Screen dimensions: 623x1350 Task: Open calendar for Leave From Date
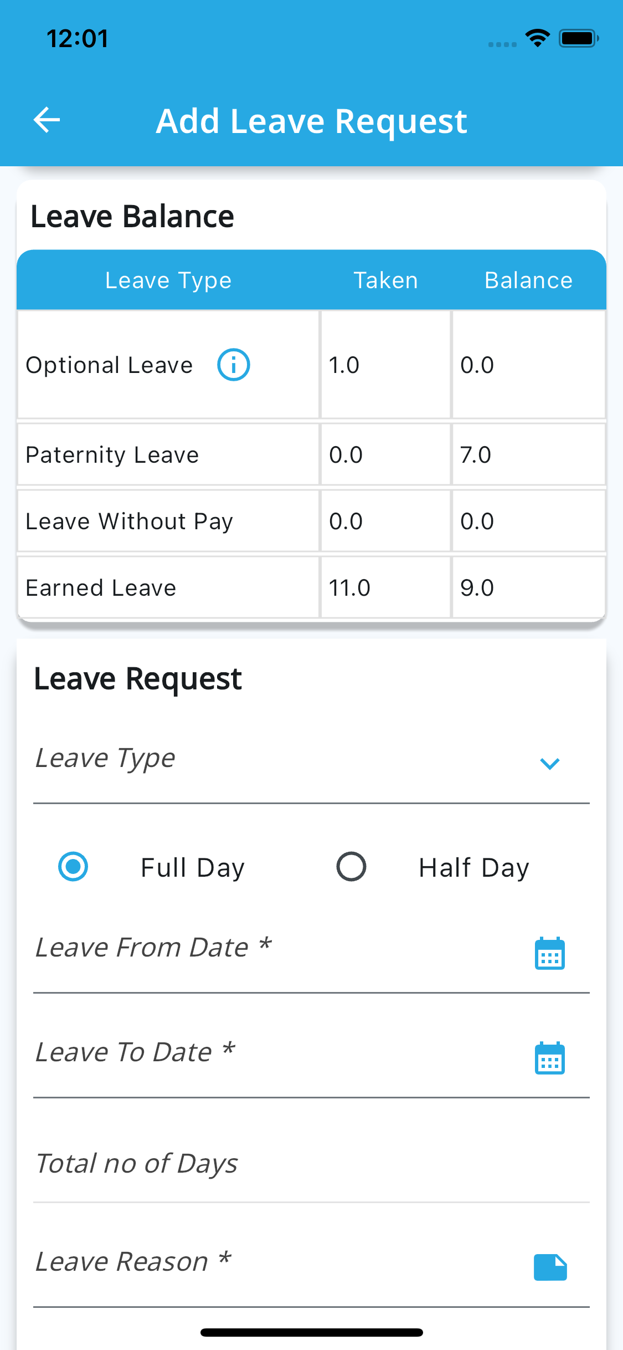coord(549,954)
